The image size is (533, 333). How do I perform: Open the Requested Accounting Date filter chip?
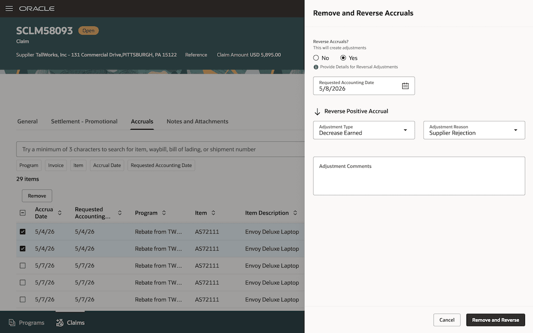point(161,166)
